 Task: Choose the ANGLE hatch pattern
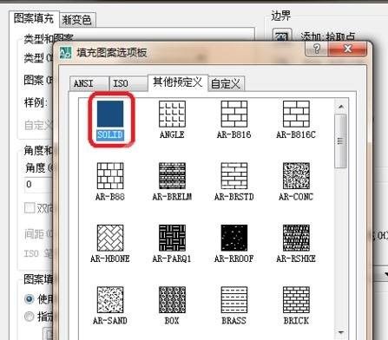pos(172,114)
